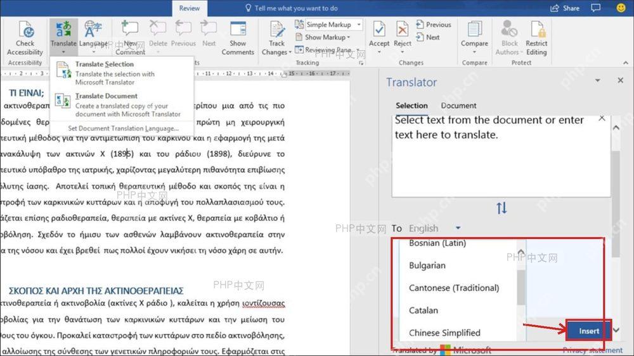
Task: Click heading ΣΚΟΠΟΣ ΚΑΙ ΑΡΧΗ ΤΗΣ ΑΚΤΙΝΟΘΕΡΑΠΕΙΑΣ
Action: coord(96,291)
